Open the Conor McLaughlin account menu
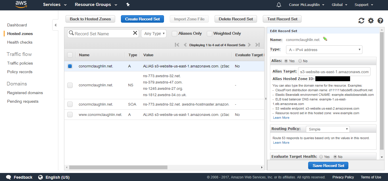 click(x=307, y=5)
